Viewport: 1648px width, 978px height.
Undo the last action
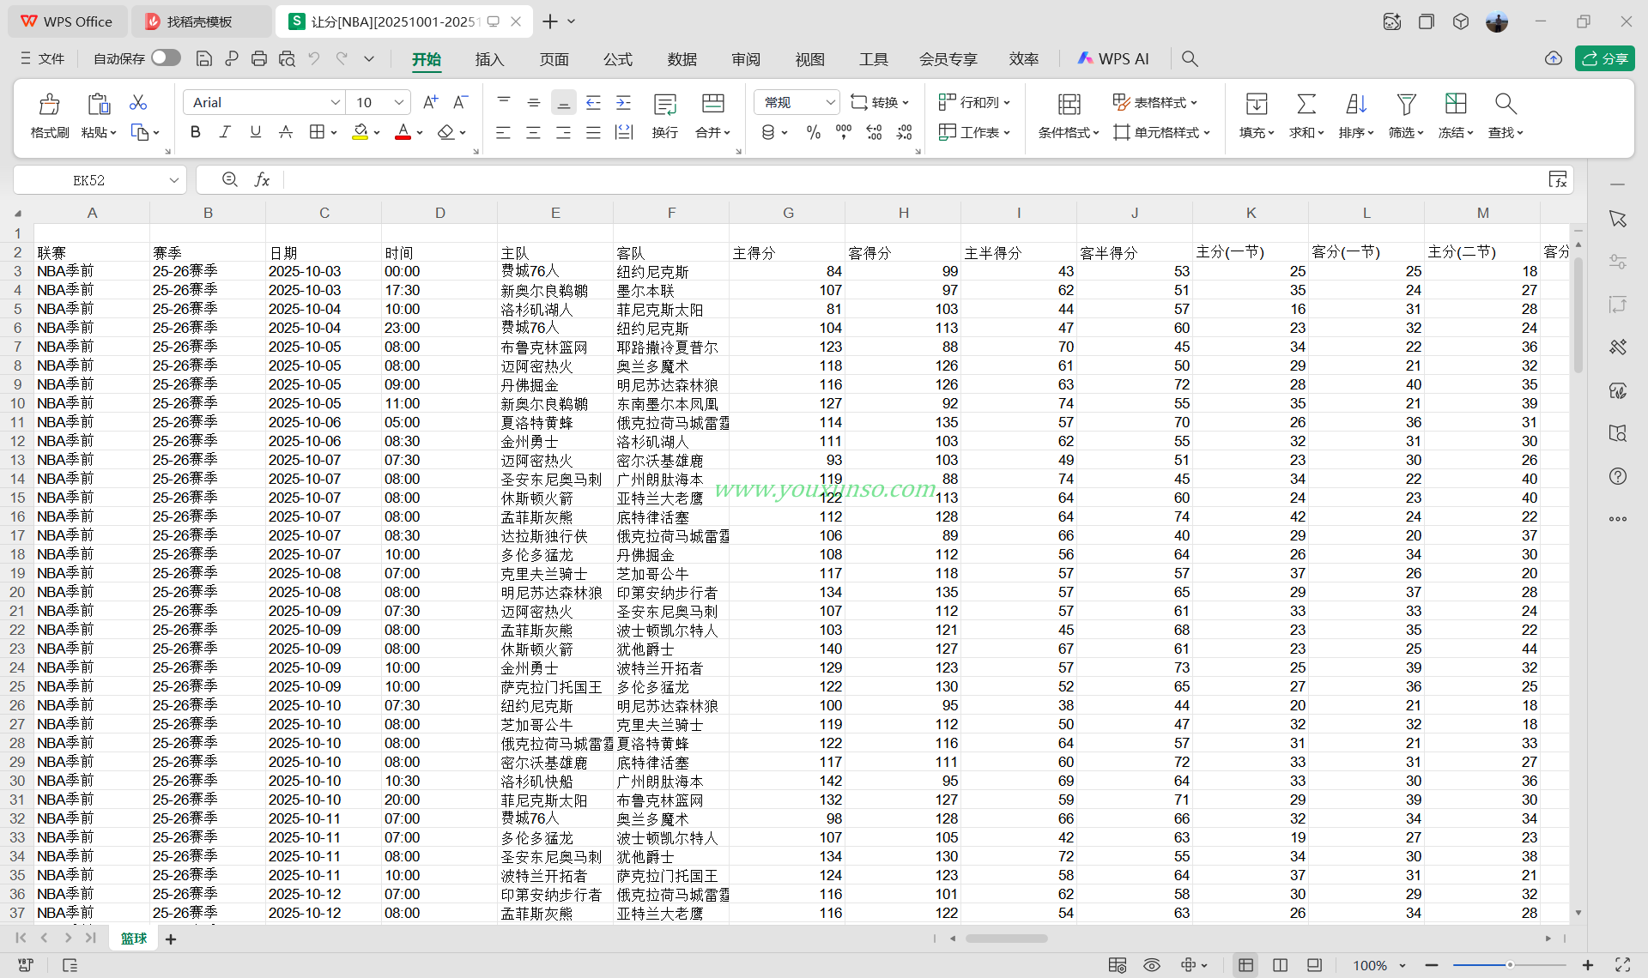[x=314, y=58]
